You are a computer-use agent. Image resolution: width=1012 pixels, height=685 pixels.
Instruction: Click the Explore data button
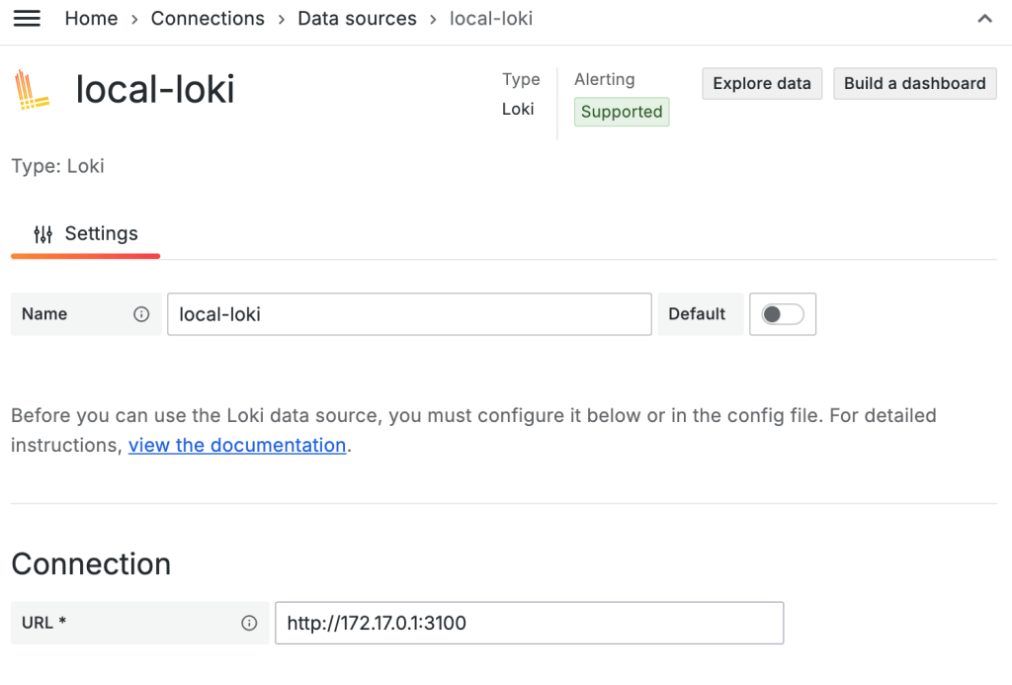pyautogui.click(x=762, y=83)
